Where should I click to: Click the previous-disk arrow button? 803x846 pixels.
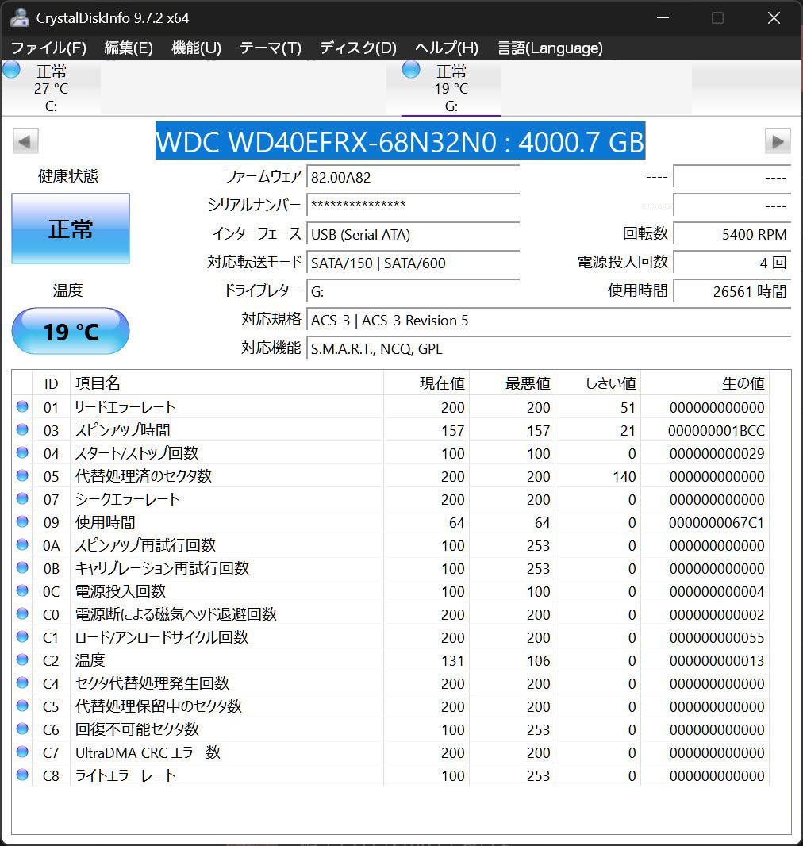(x=25, y=140)
